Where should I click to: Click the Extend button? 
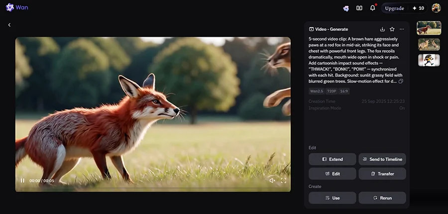[x=333, y=159]
